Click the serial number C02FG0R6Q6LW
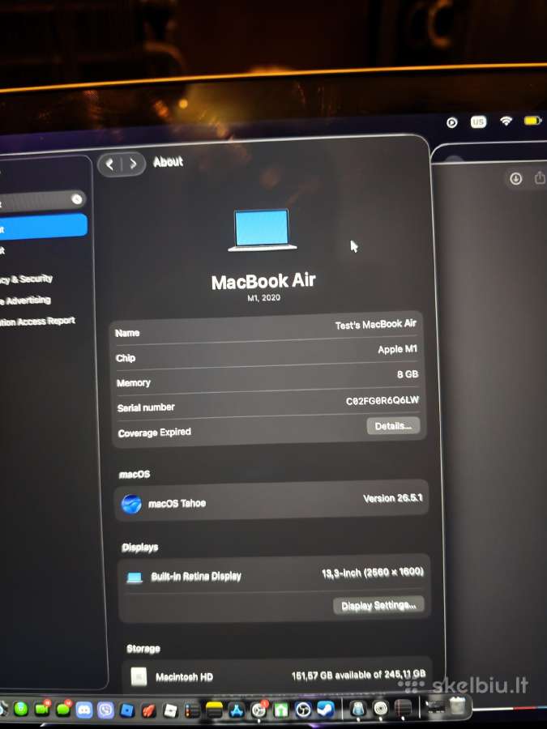 pyautogui.click(x=382, y=401)
